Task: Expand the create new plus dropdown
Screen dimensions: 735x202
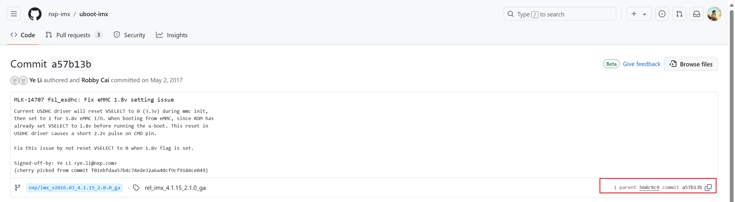Action: click(x=639, y=14)
